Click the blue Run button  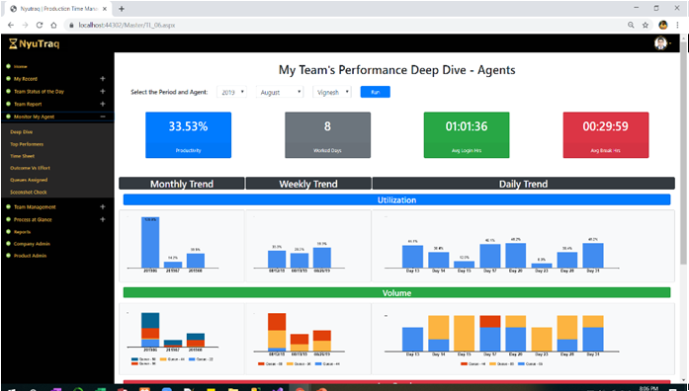(376, 92)
